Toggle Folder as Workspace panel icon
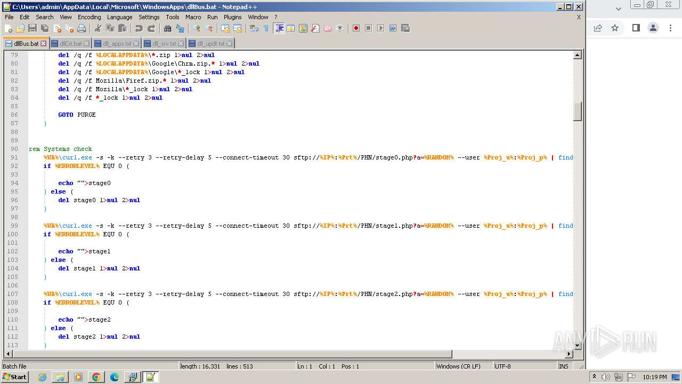Viewport: 682px width, 384px height. (x=328, y=28)
